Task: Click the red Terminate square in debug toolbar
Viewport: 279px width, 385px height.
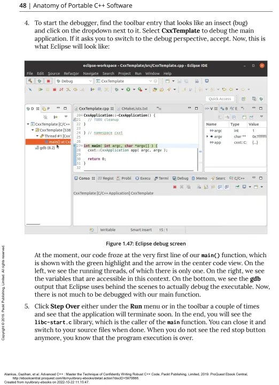Action: (55, 89)
